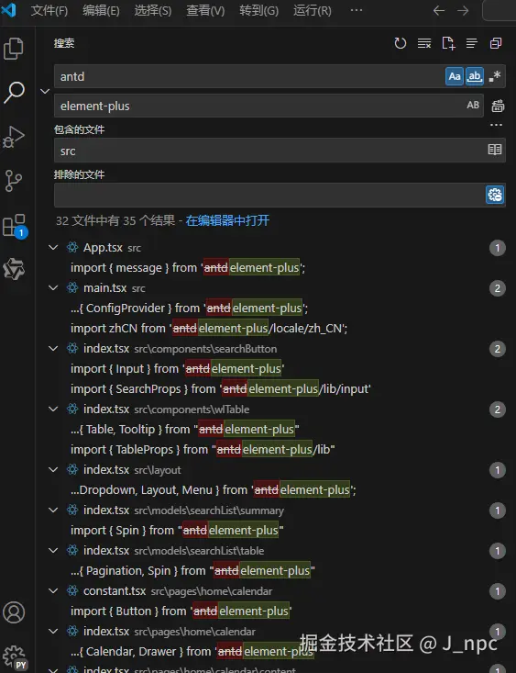Toggle search details ellipsis button
This screenshot has width=516, height=673.
pyautogui.click(x=496, y=125)
